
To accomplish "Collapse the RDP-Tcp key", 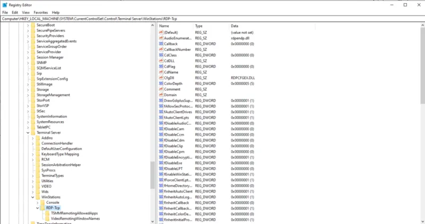I will (x=38, y=208).
